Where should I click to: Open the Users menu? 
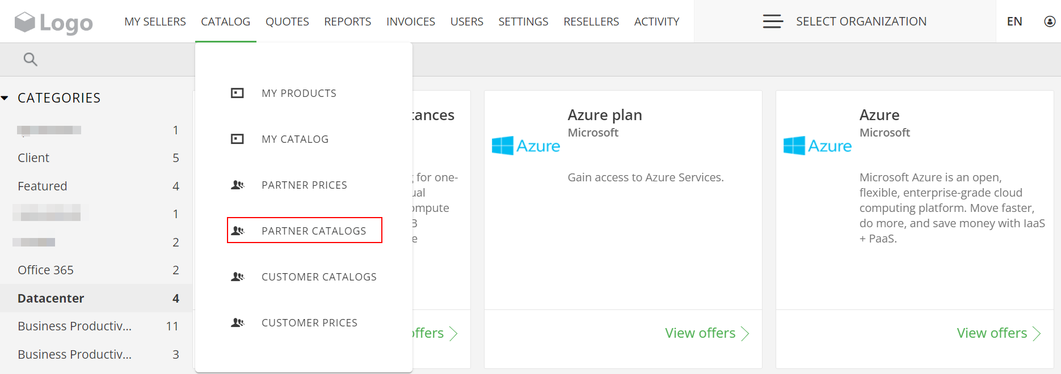tap(467, 22)
